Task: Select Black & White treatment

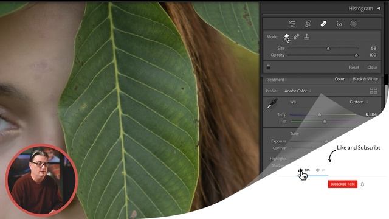Action: pos(365,79)
